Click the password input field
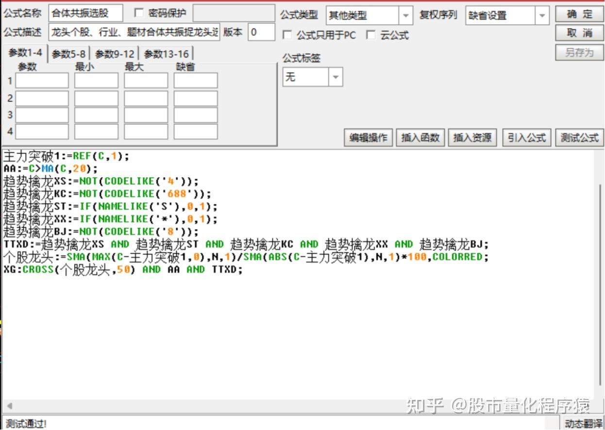 (234, 13)
